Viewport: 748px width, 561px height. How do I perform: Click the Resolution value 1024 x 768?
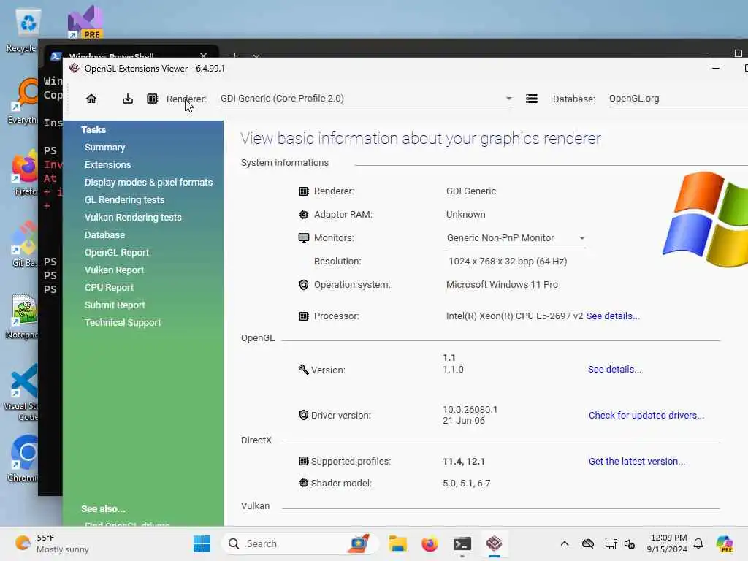[508, 262]
